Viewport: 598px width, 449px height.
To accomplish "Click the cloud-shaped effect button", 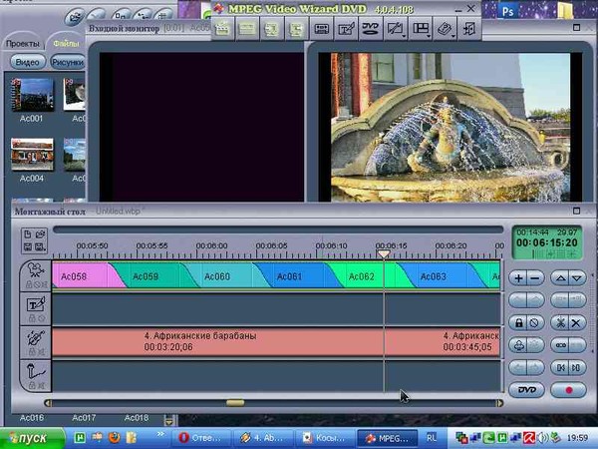I will (518, 345).
